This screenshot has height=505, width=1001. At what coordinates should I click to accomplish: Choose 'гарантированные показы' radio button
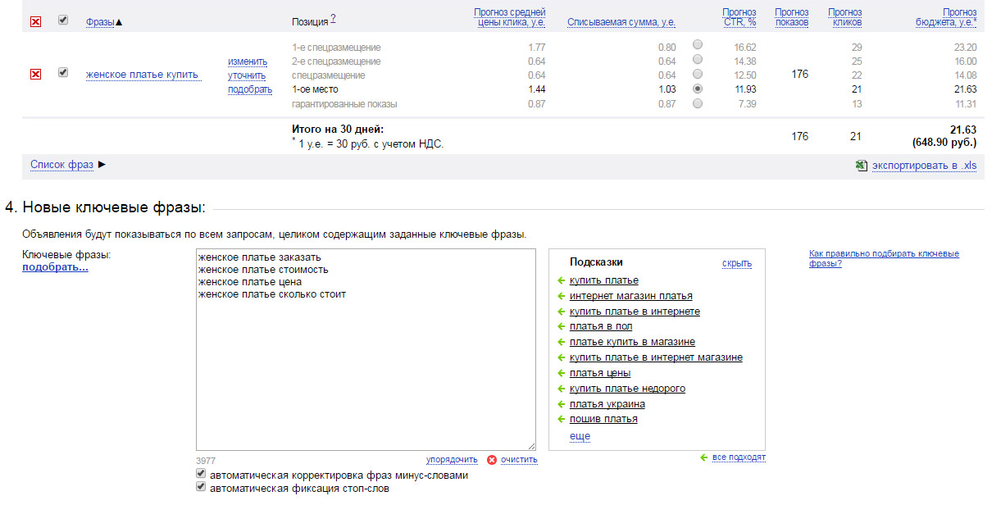point(698,104)
